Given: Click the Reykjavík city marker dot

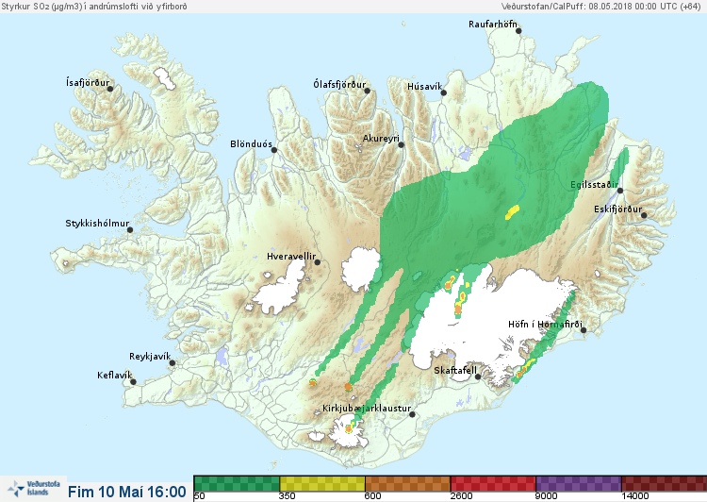Looking at the screenshot, I should click(173, 362).
